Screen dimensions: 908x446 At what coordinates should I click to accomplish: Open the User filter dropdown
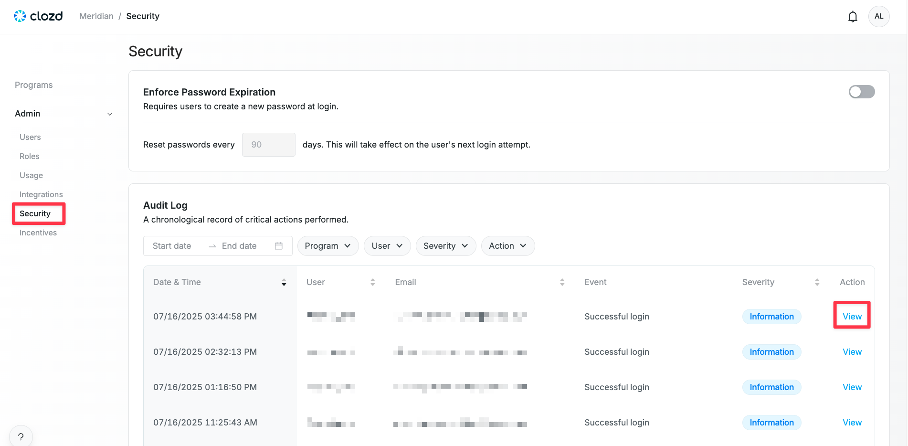(387, 246)
